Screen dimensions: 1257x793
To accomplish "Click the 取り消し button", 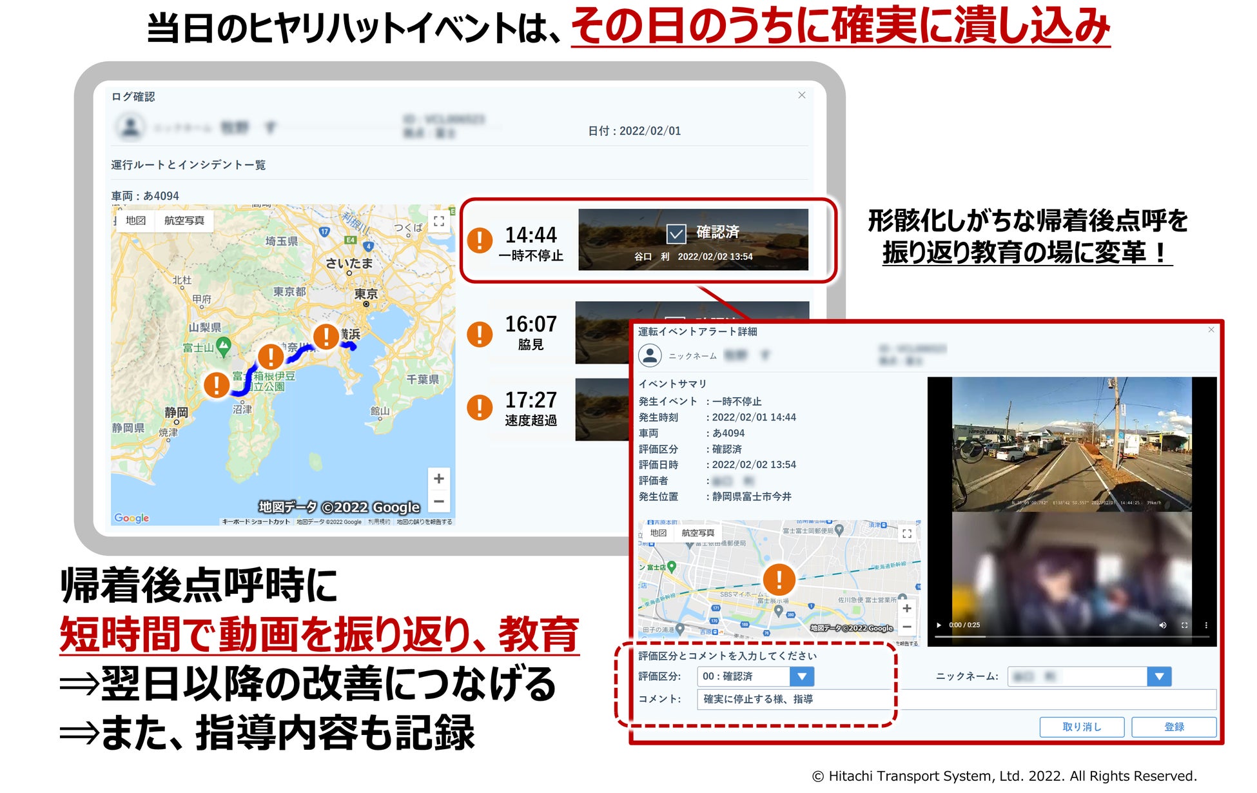I will pos(1082,727).
